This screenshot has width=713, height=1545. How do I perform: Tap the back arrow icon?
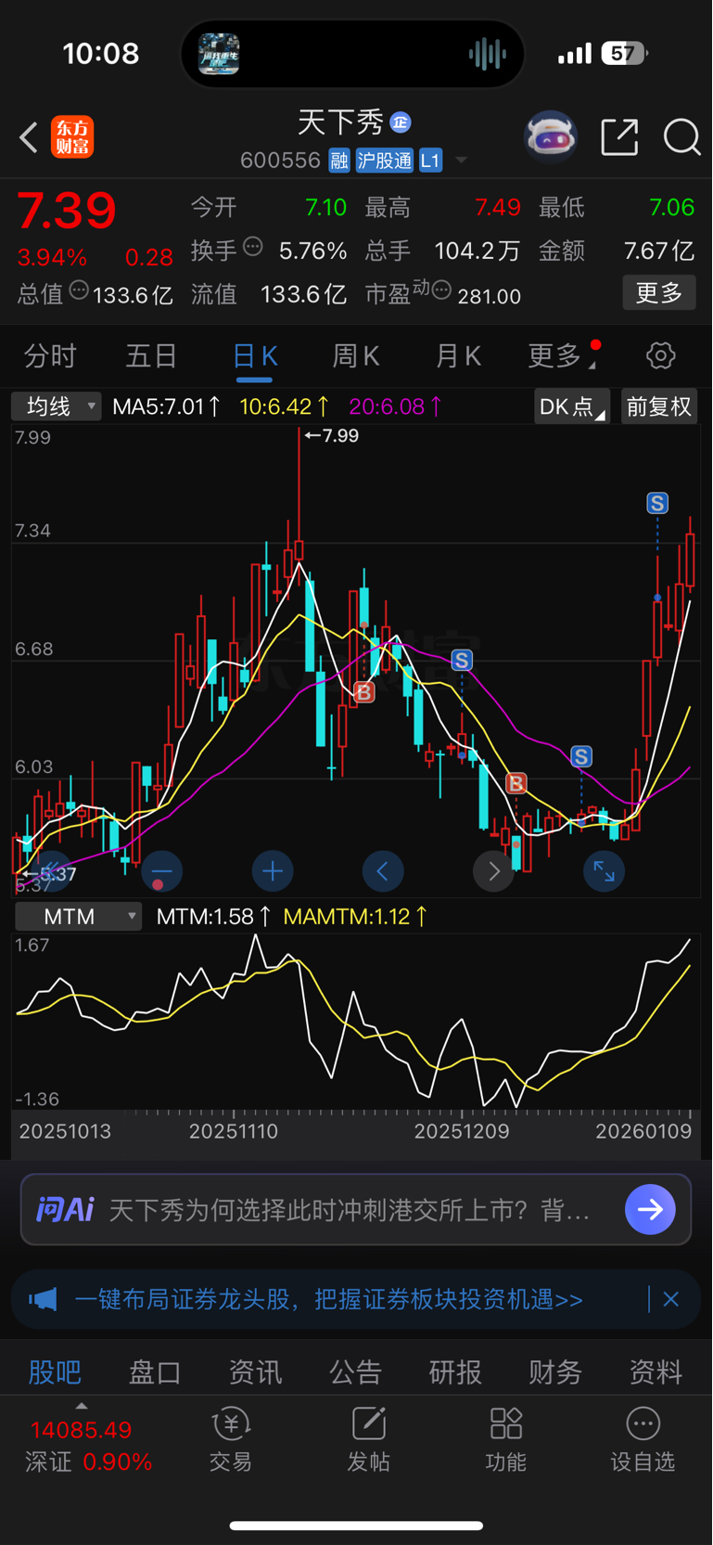[x=29, y=137]
